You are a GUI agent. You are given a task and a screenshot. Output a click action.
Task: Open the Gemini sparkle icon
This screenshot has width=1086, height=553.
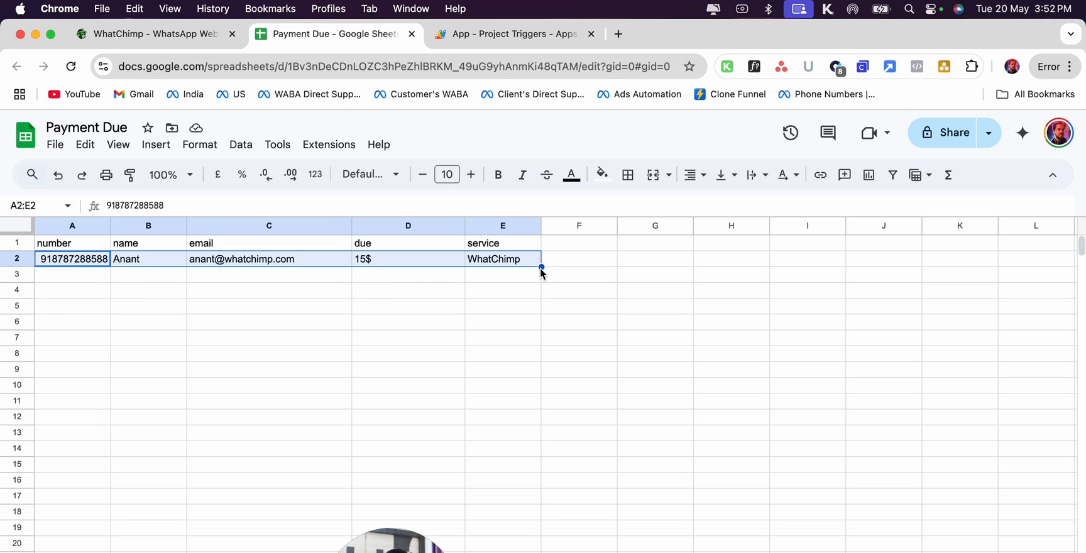point(1023,133)
